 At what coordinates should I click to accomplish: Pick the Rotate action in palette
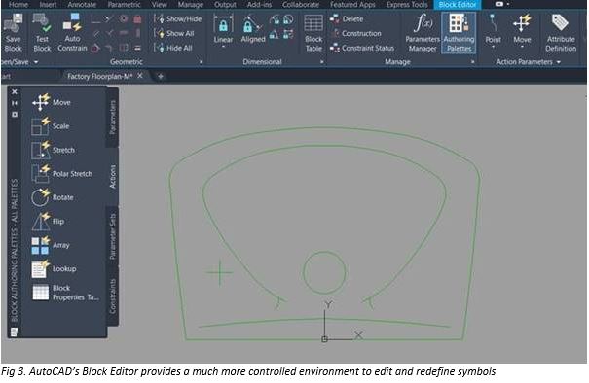[x=53, y=197]
